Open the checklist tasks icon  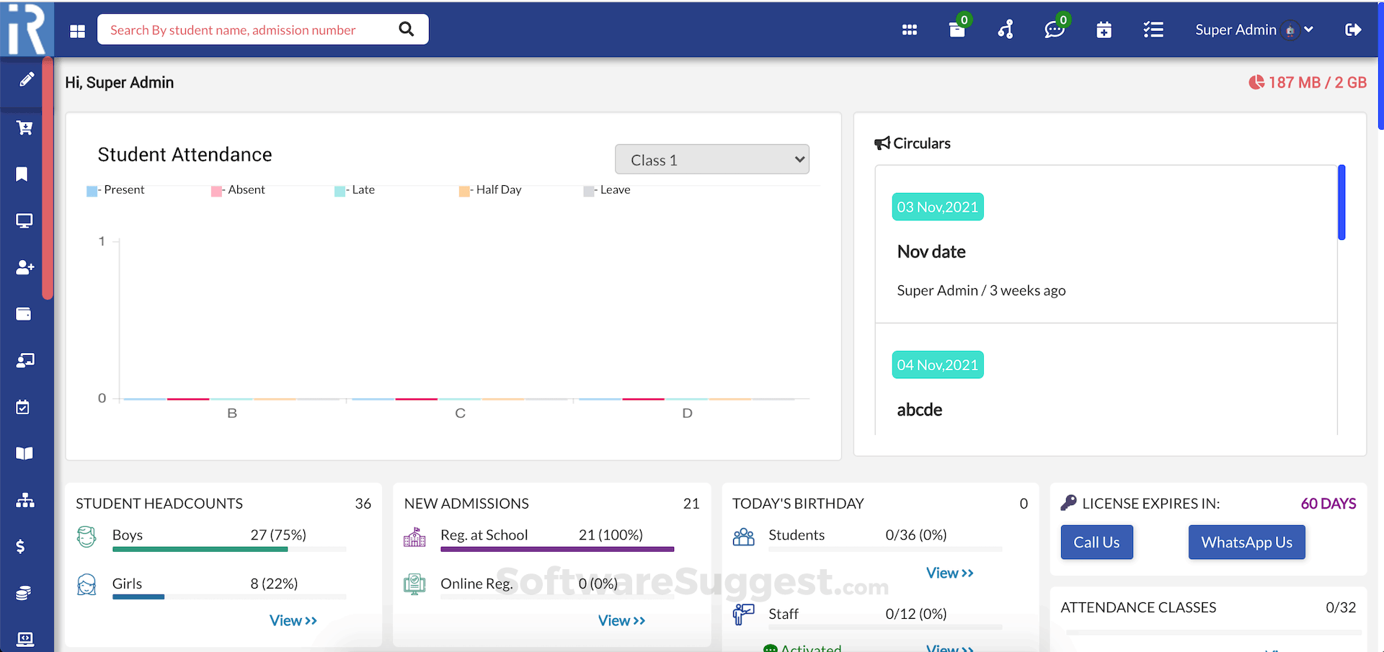(1153, 30)
